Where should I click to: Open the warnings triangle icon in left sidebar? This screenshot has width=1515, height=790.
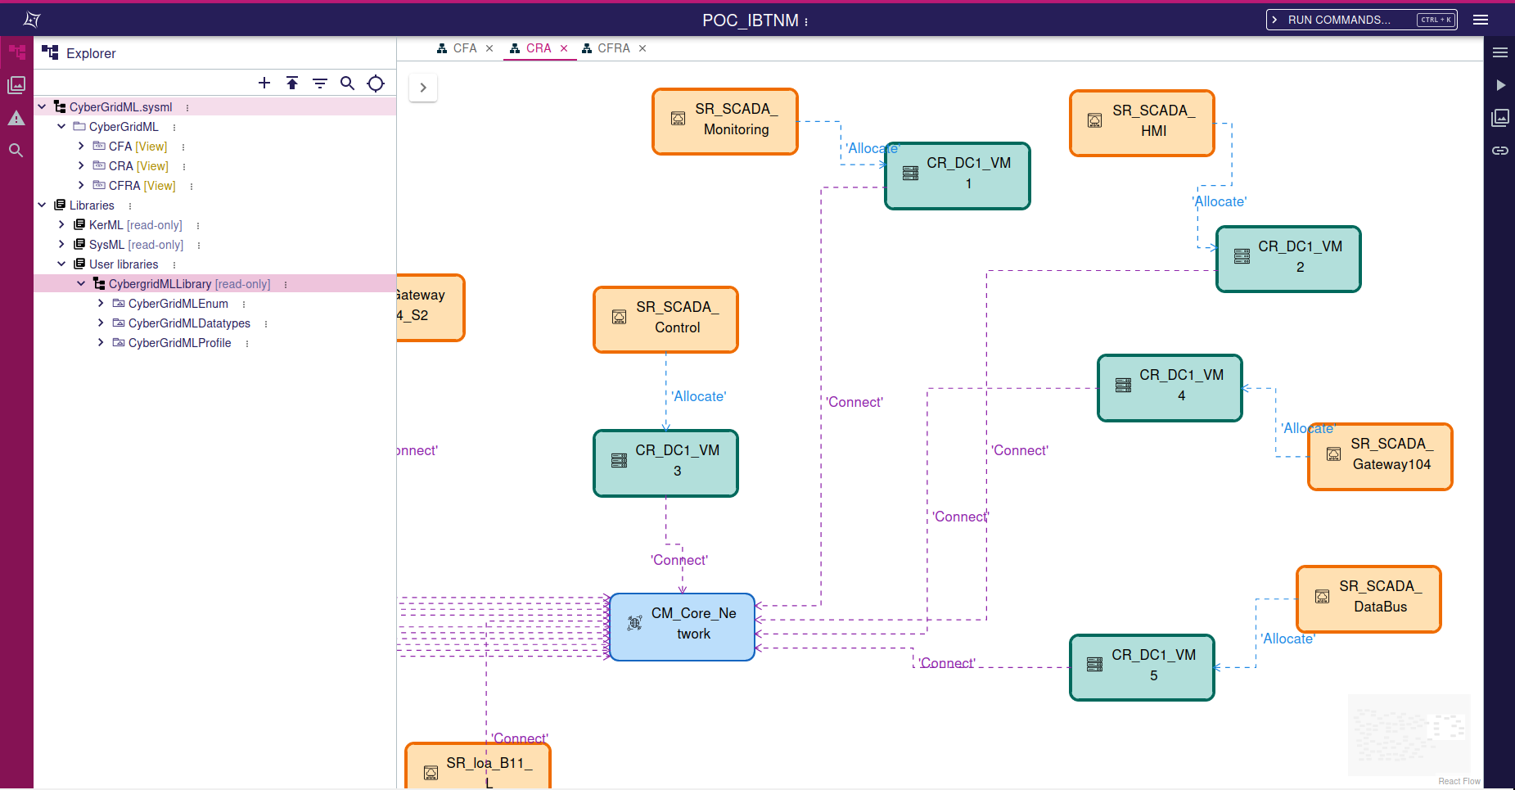tap(16, 118)
